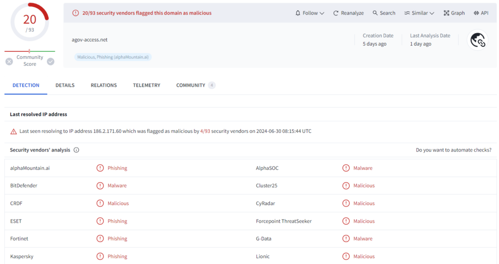Screen dimensions: 499x264
Task: Vote malicious with community X button
Action: tap(9, 61)
